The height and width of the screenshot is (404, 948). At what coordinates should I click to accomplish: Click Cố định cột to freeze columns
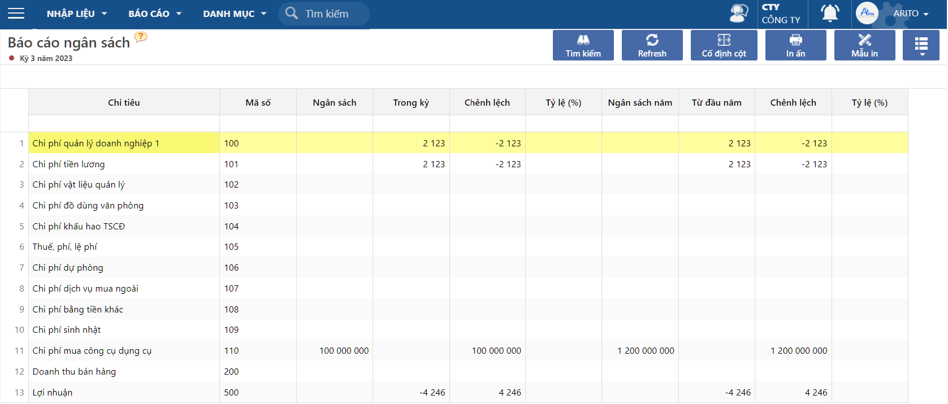[x=724, y=45]
